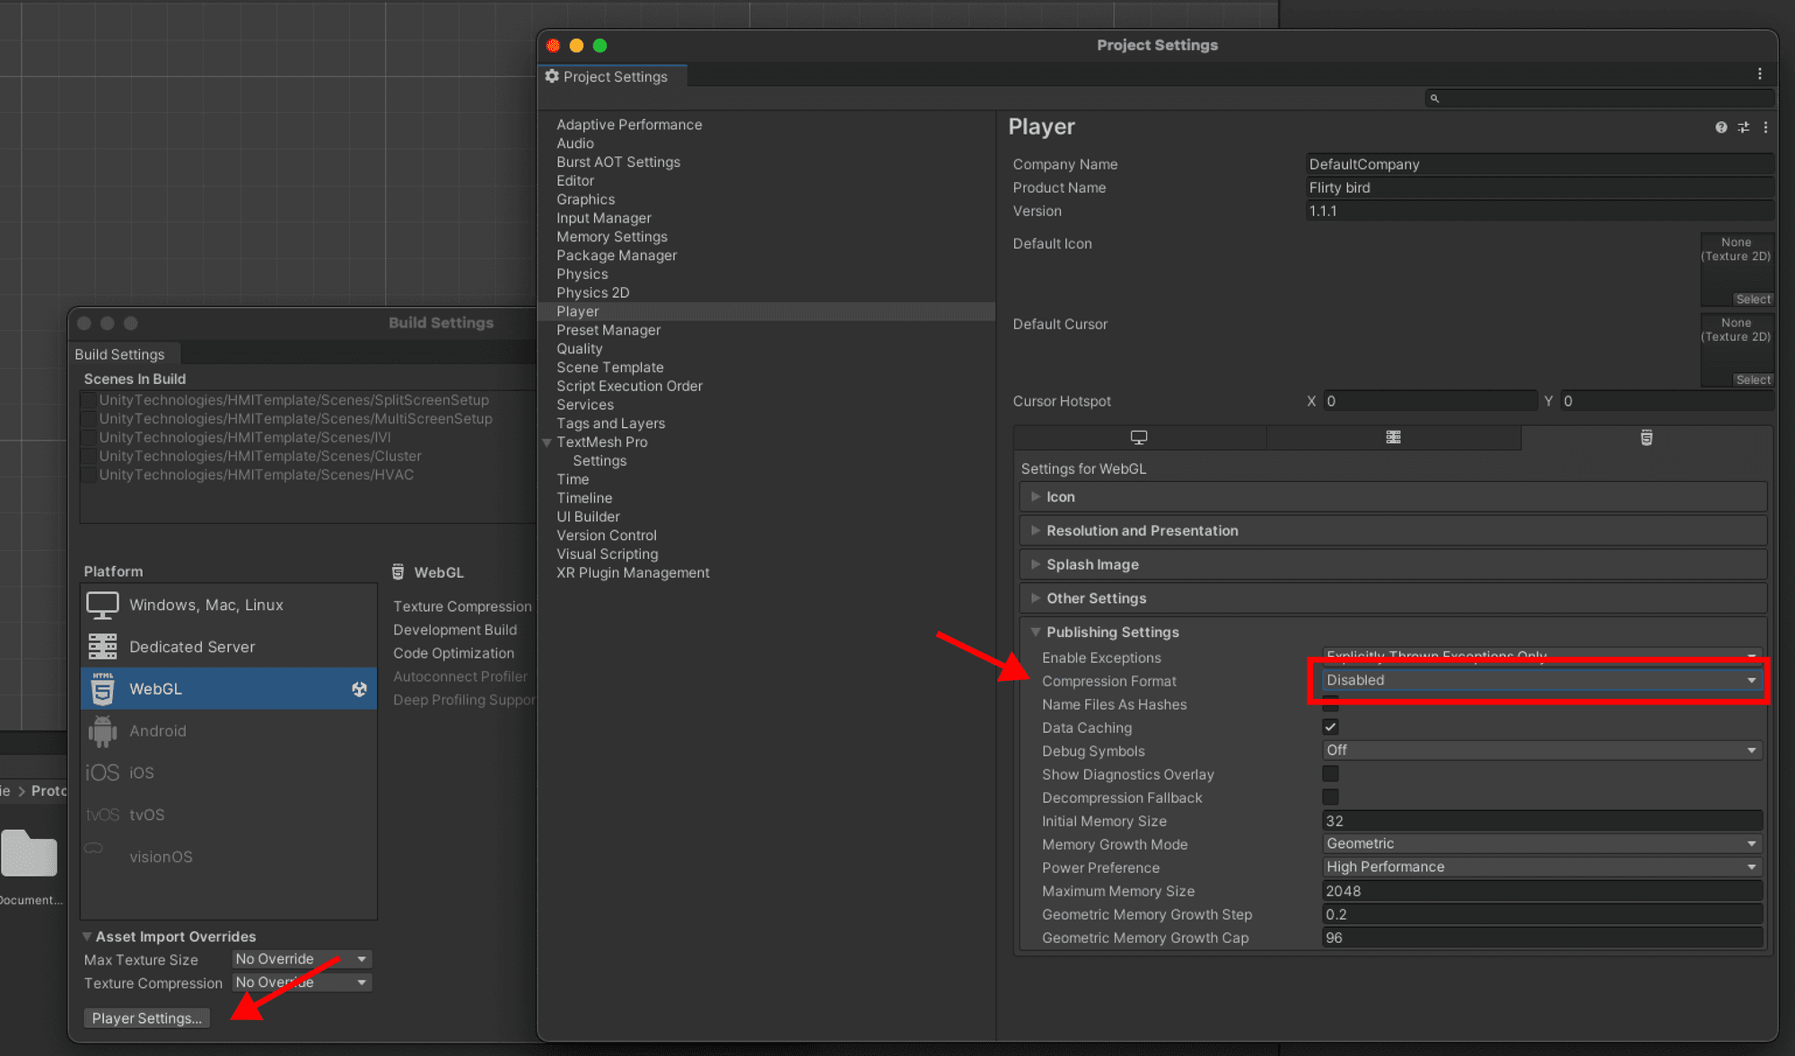
Task: Click the Maximum Memory Size input field
Action: coord(1526,890)
